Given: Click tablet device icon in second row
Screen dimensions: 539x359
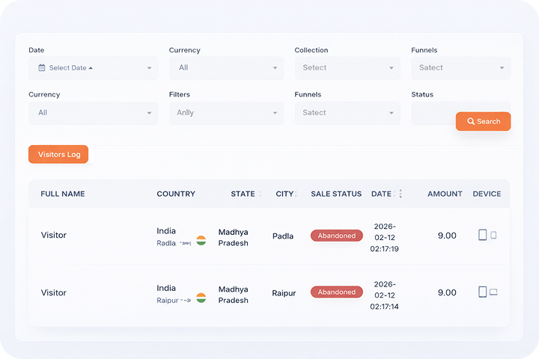Looking at the screenshot, I should pyautogui.click(x=483, y=292).
